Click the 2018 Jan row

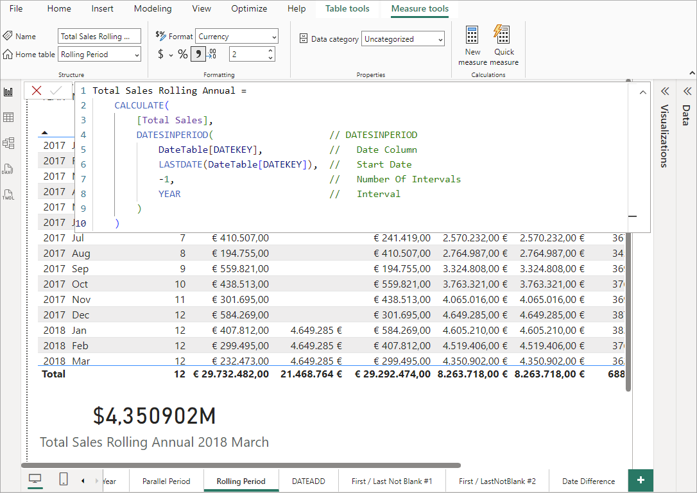331,331
